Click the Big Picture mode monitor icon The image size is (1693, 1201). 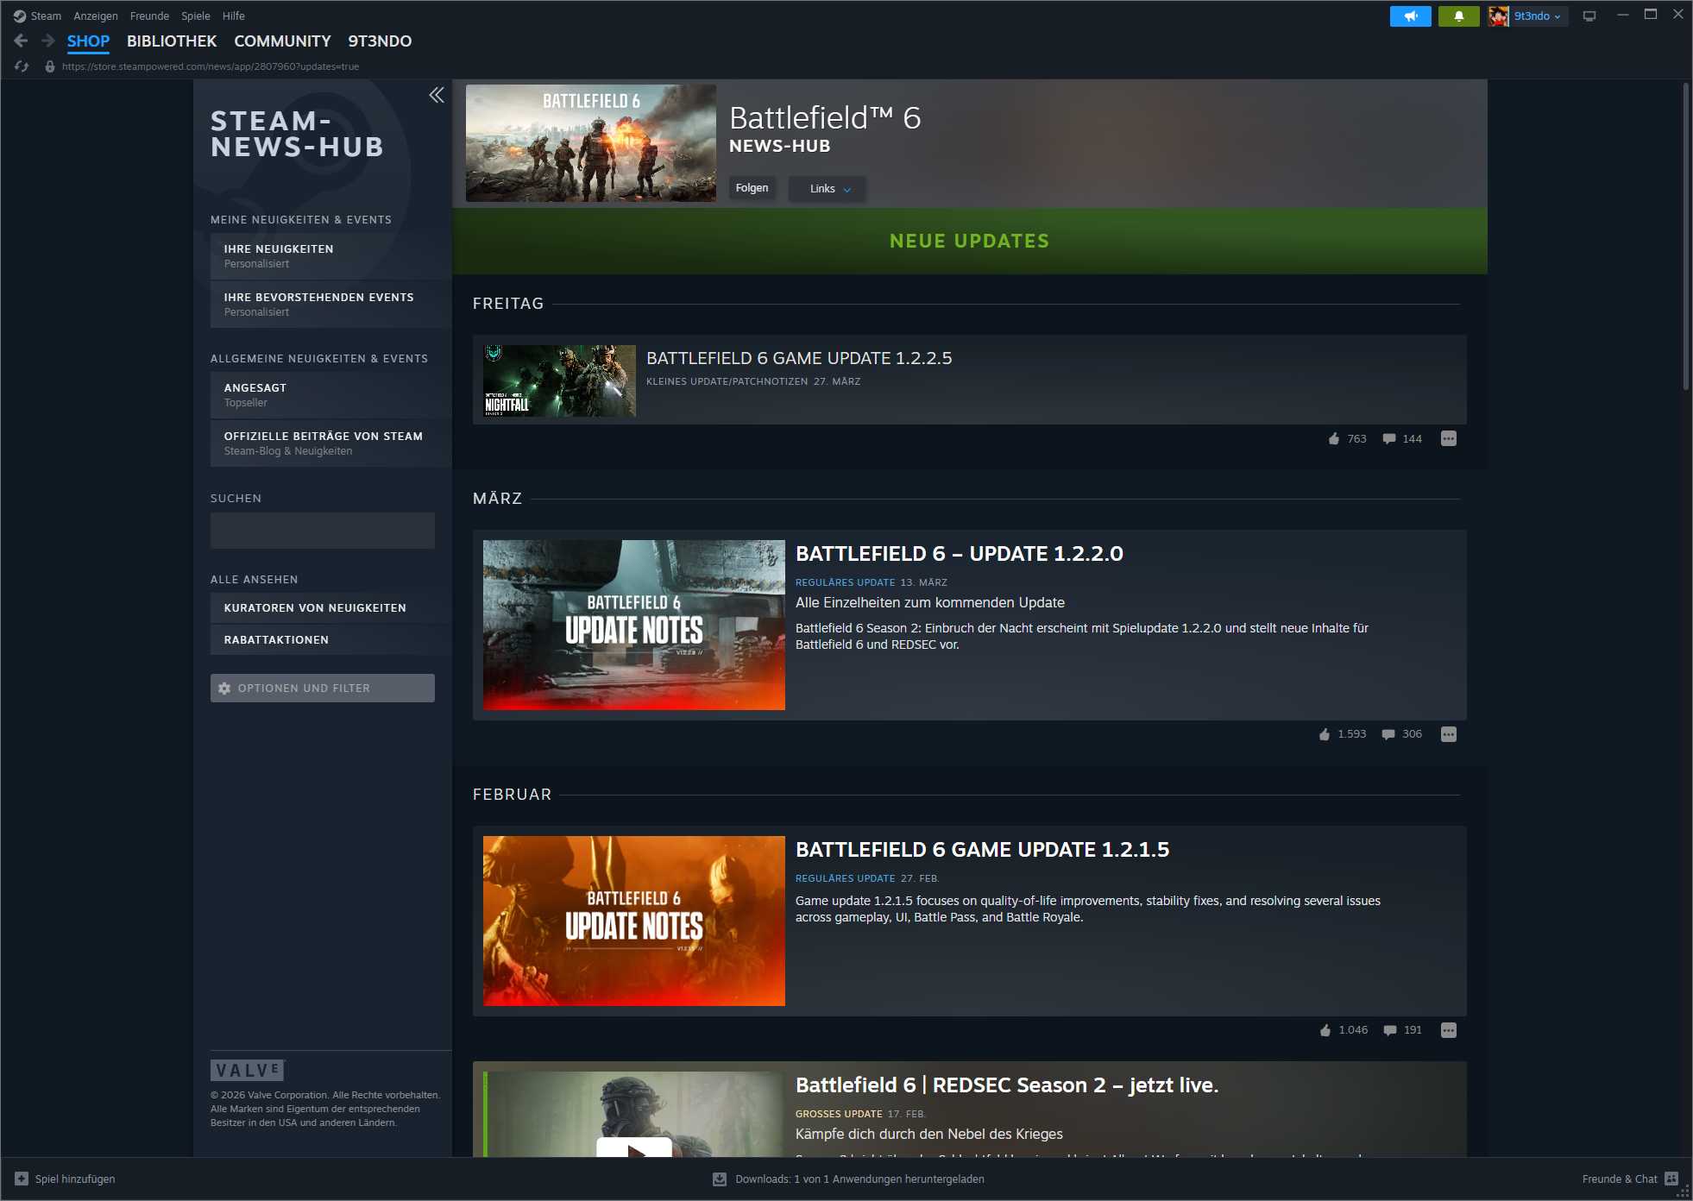tap(1589, 16)
